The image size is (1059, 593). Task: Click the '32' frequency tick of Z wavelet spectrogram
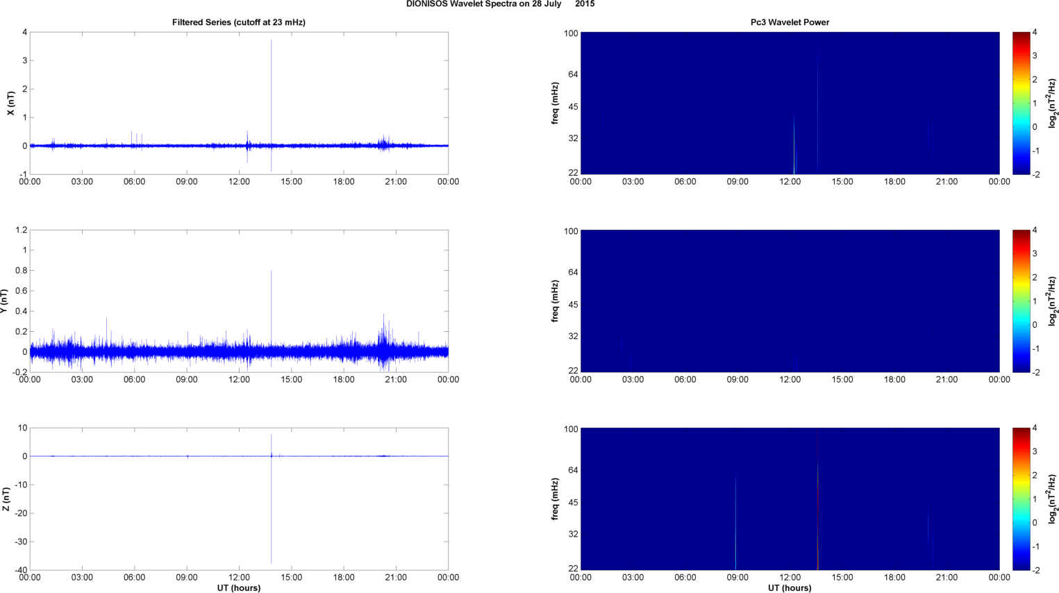(x=573, y=535)
